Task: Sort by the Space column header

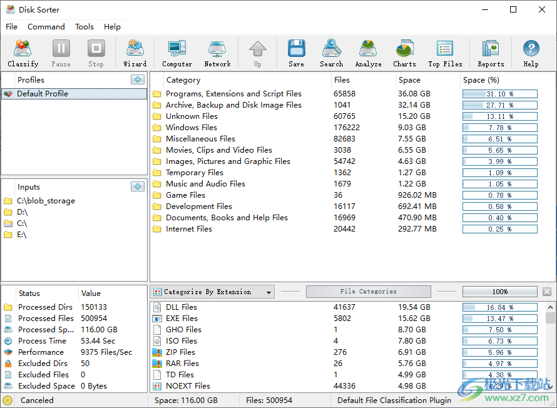Action: coord(427,80)
